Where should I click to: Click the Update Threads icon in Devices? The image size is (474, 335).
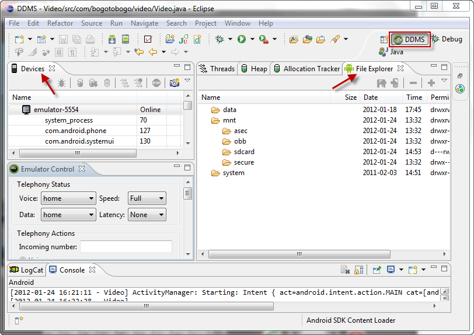[x=124, y=83]
